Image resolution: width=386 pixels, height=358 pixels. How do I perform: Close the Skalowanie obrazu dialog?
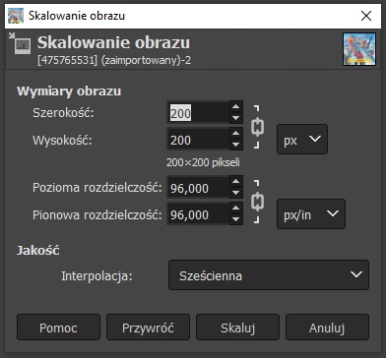coord(366,16)
